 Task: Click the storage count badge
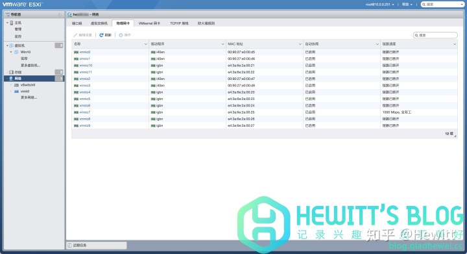(59, 72)
